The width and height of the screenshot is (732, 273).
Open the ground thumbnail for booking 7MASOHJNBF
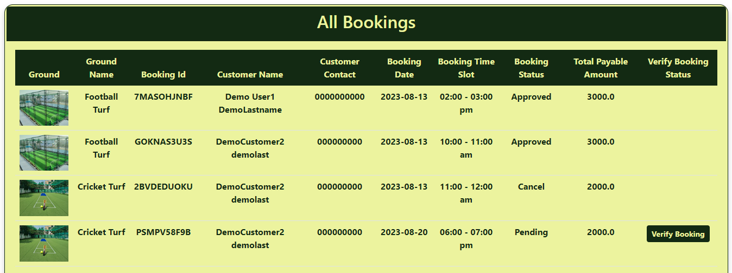coord(44,108)
